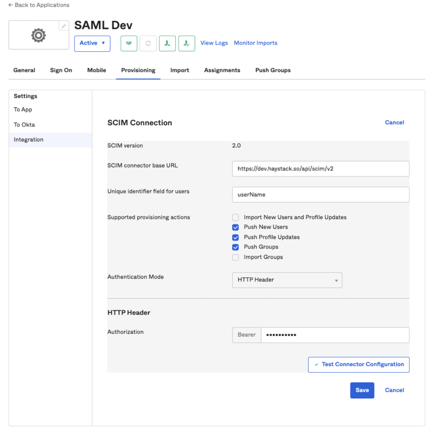Click the gear application logo
448x432 pixels.
39,35
